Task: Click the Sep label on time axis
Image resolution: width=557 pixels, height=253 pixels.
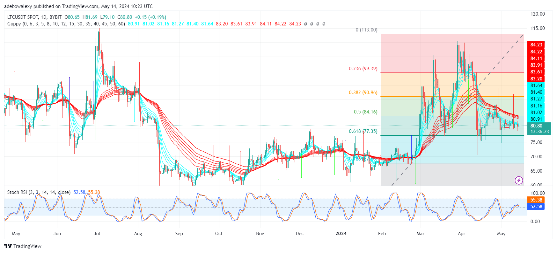Action: [x=179, y=234]
